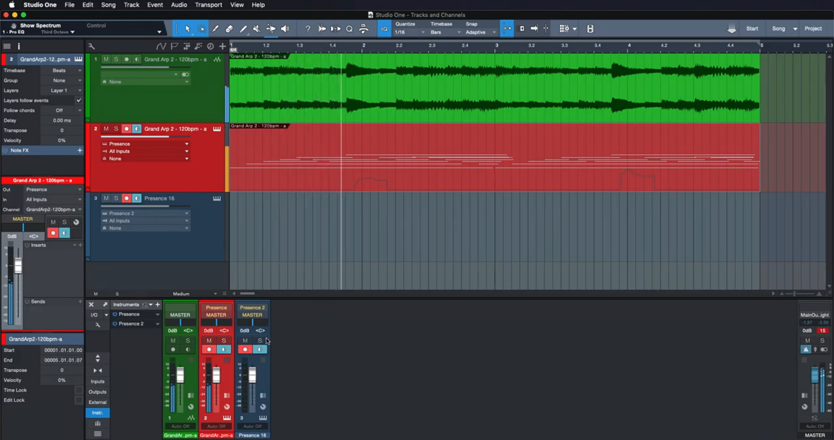Add a track with the plus icon
Image resolution: width=834 pixels, height=440 pixels.
[222, 46]
